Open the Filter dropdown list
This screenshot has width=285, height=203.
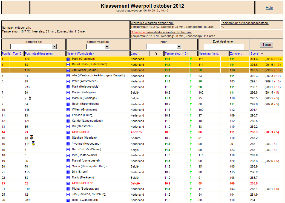pos(164,47)
